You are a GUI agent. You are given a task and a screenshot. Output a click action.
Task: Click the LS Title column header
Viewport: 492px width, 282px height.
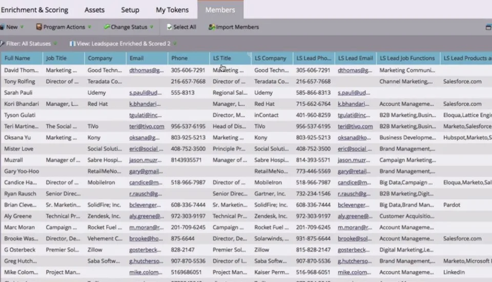230,58
